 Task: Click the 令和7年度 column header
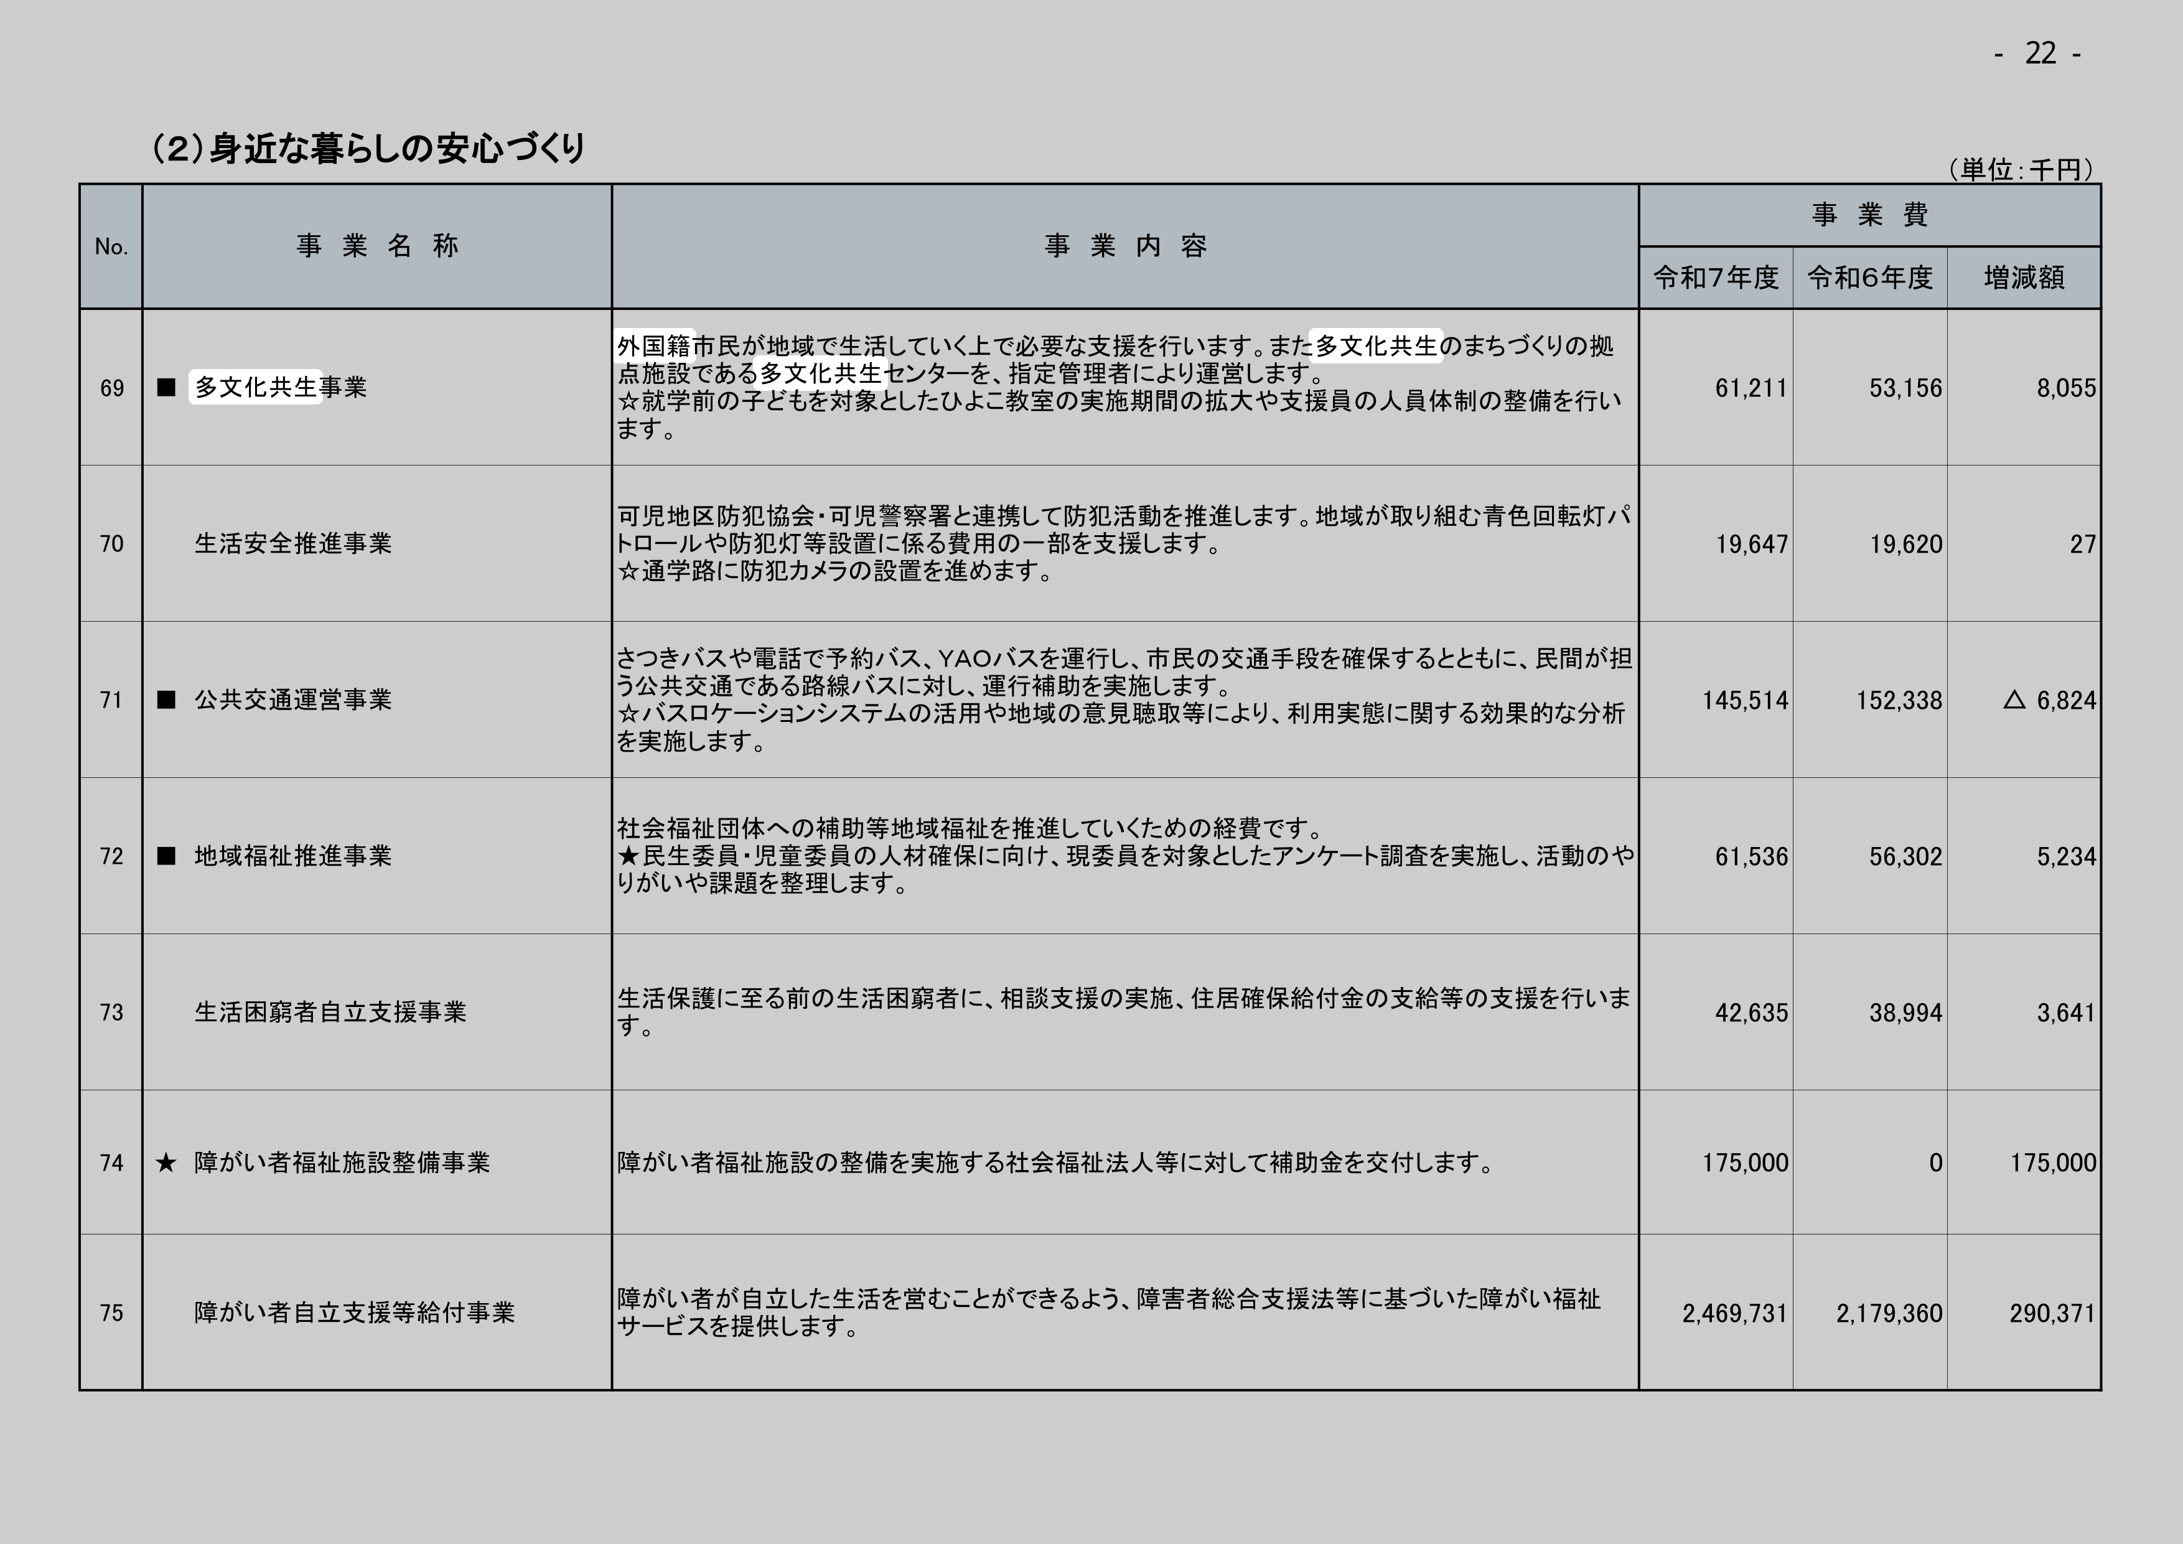[x=1715, y=278]
